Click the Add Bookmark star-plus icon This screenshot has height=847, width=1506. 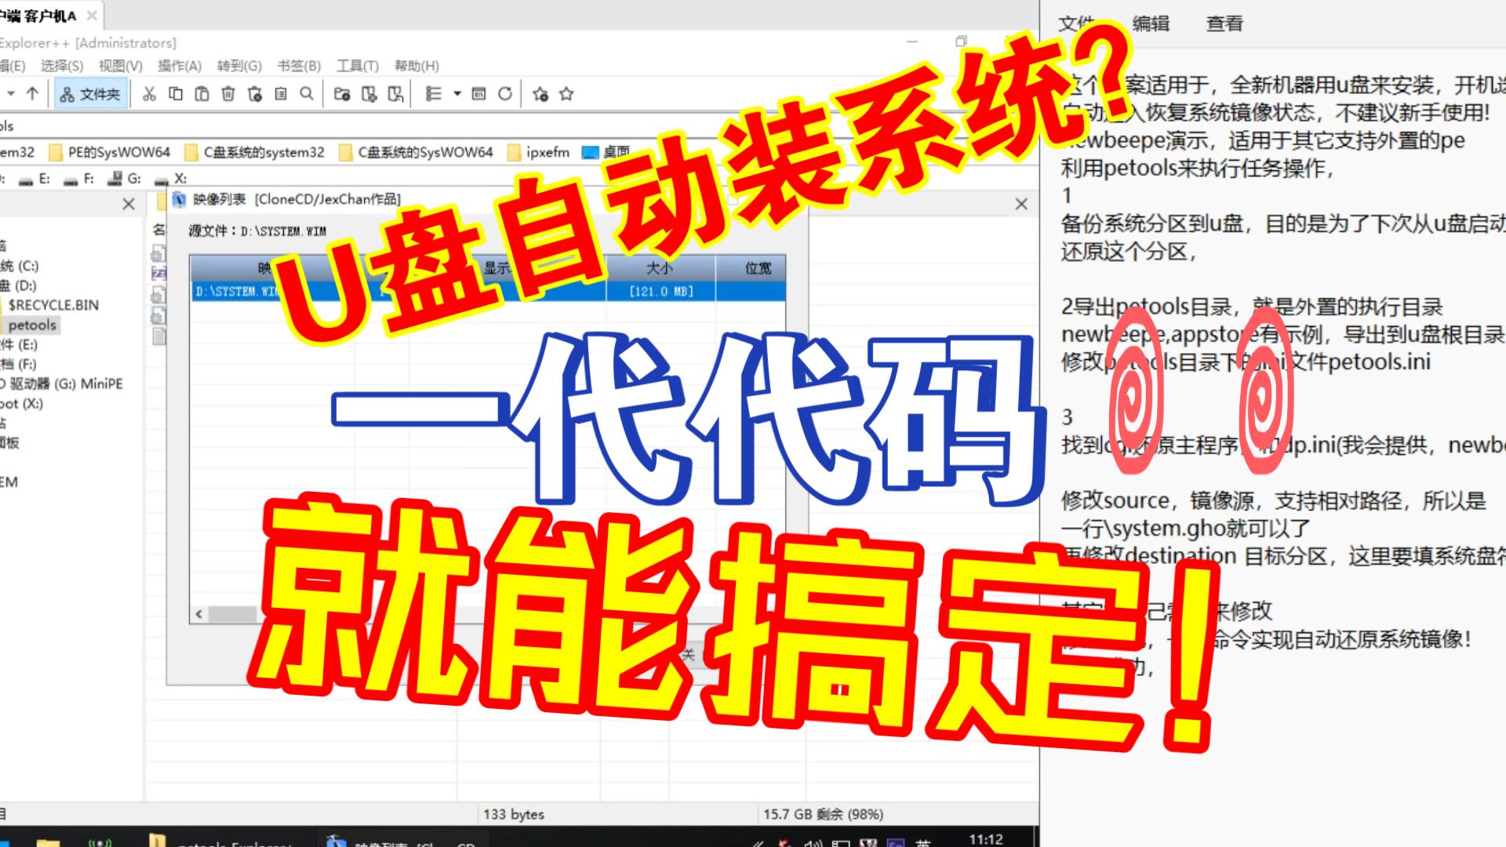(x=540, y=94)
